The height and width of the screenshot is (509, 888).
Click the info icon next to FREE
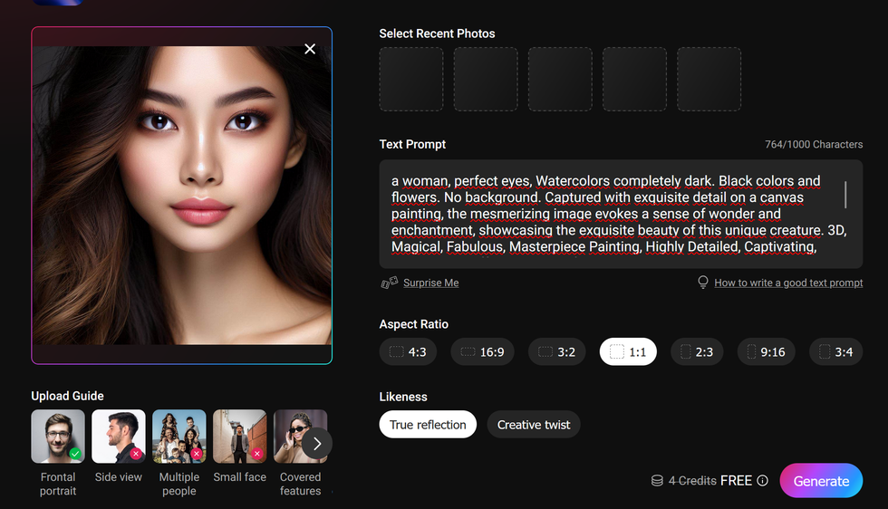click(762, 481)
